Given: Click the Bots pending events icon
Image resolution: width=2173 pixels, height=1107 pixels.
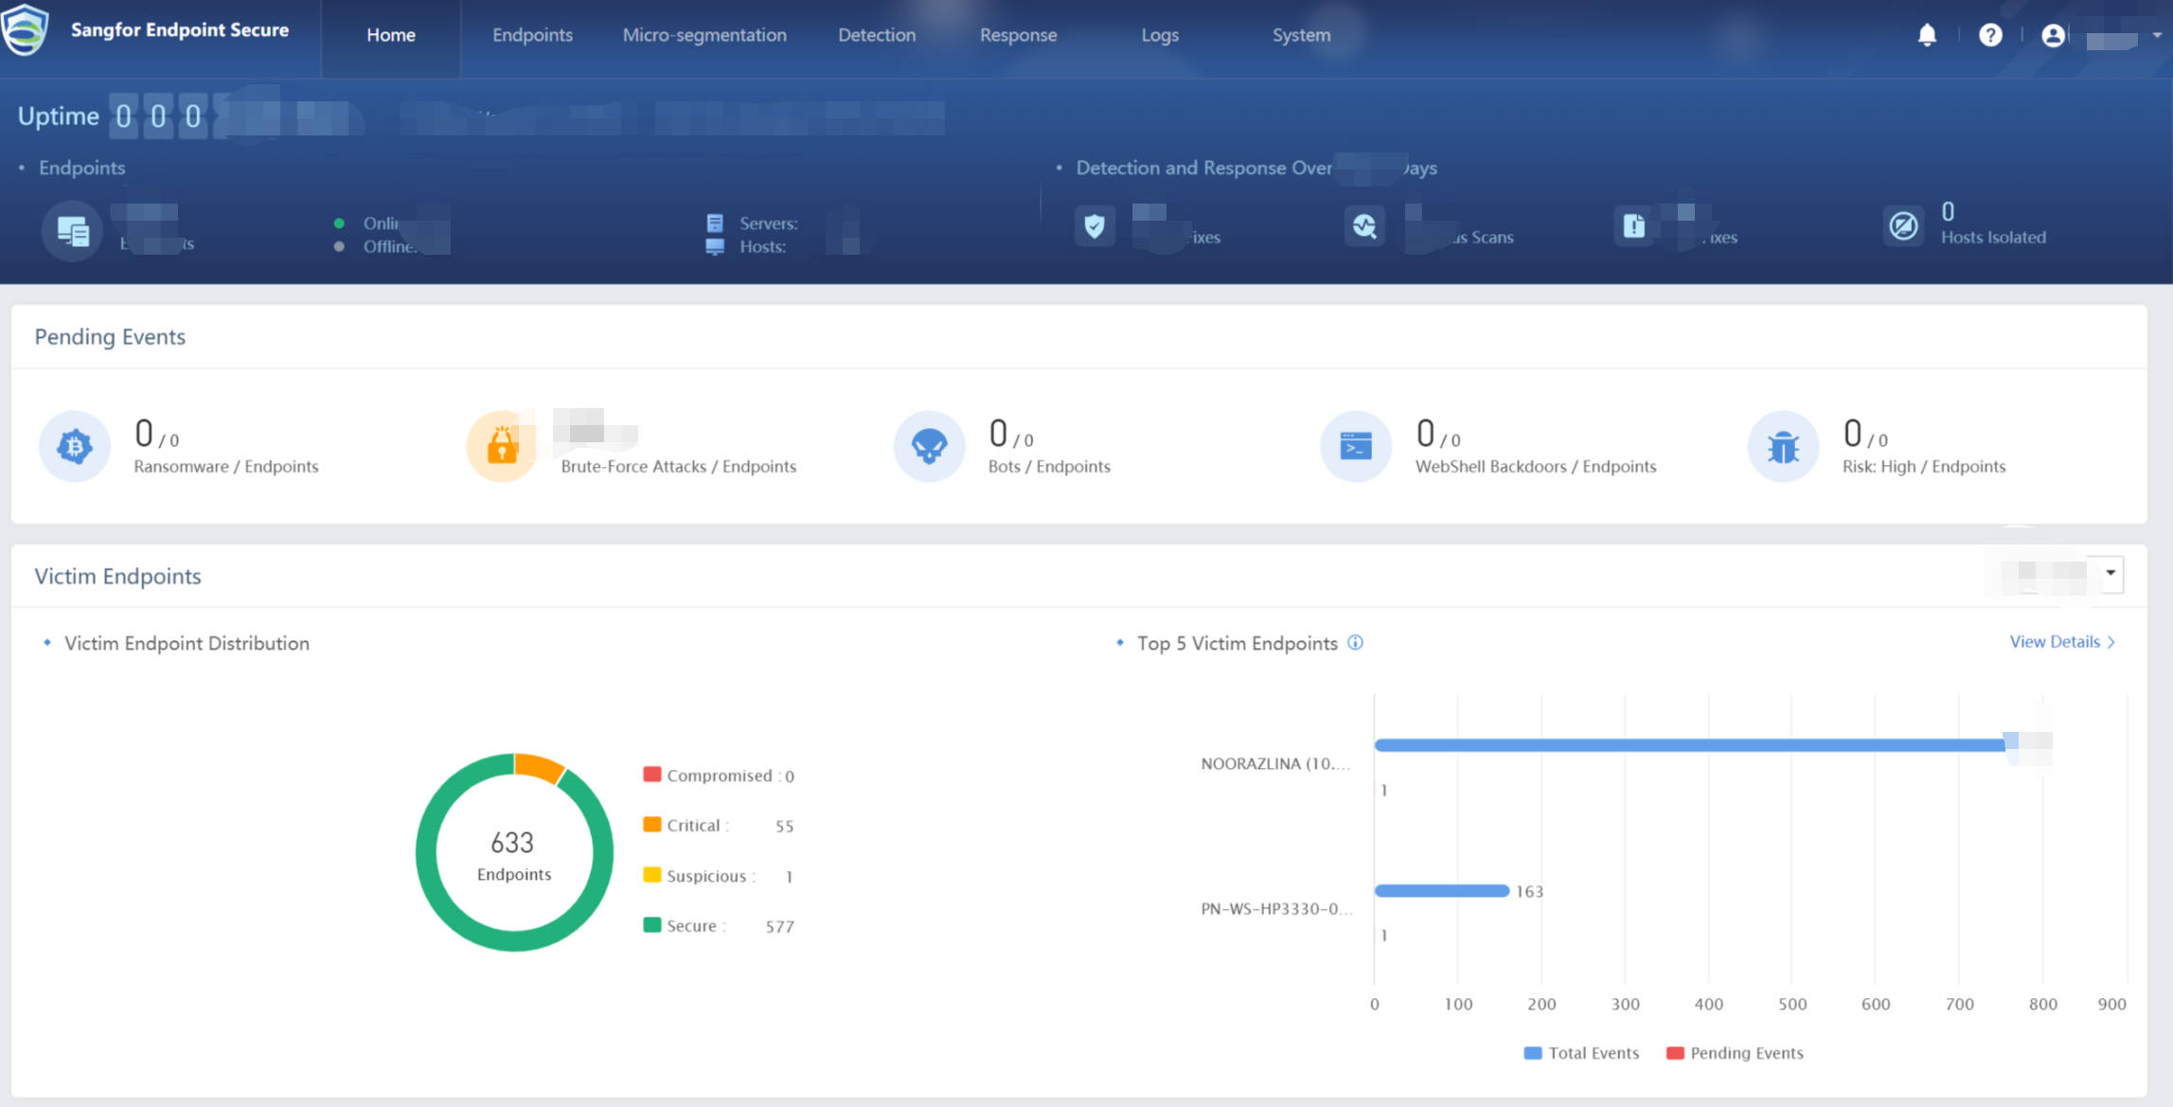Looking at the screenshot, I should point(929,446).
